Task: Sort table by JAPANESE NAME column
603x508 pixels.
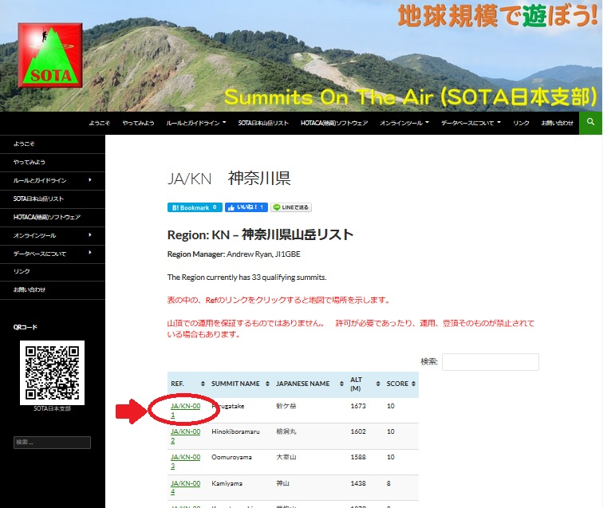Action: pos(341,384)
